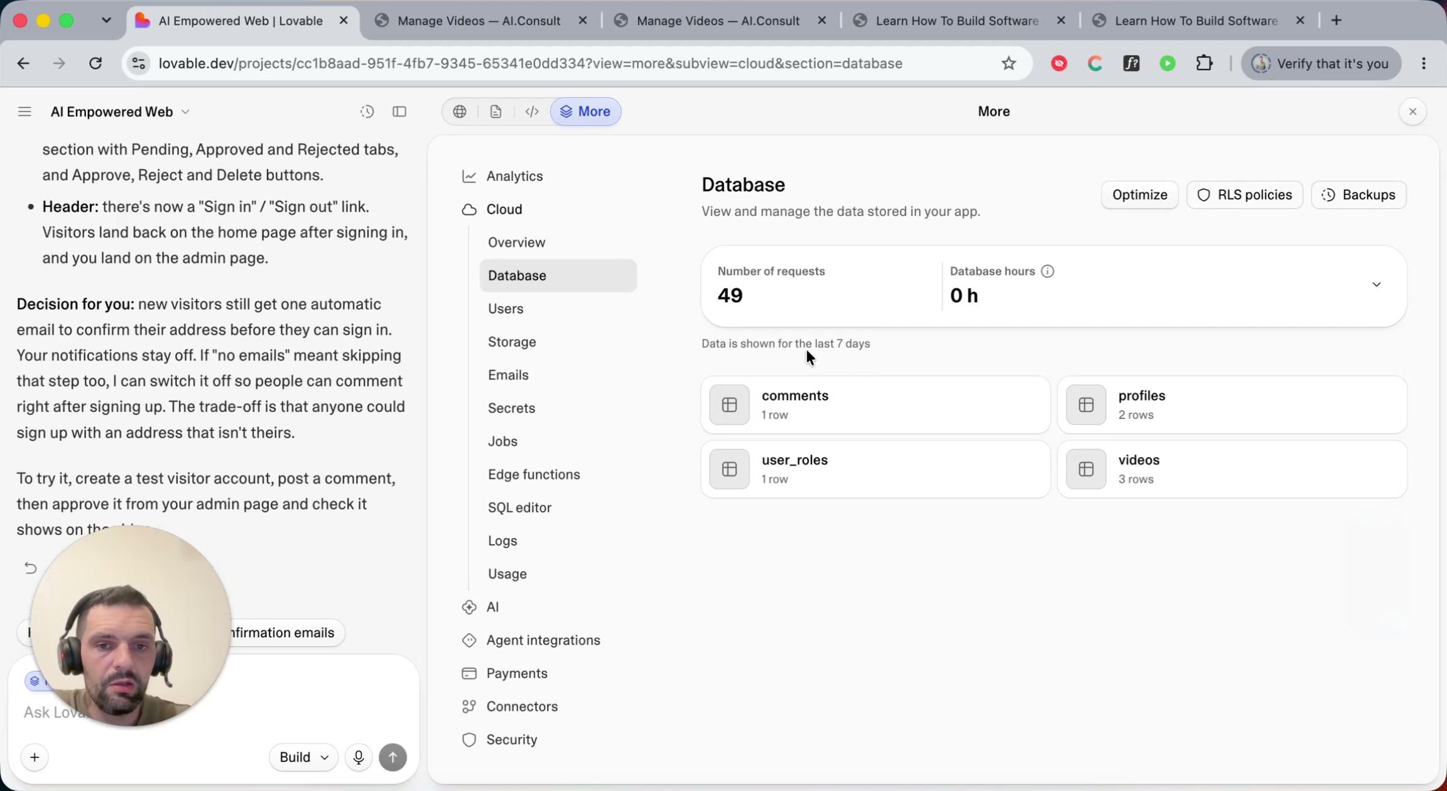Start voice input microphone
This screenshot has width=1447, height=791.
point(359,758)
